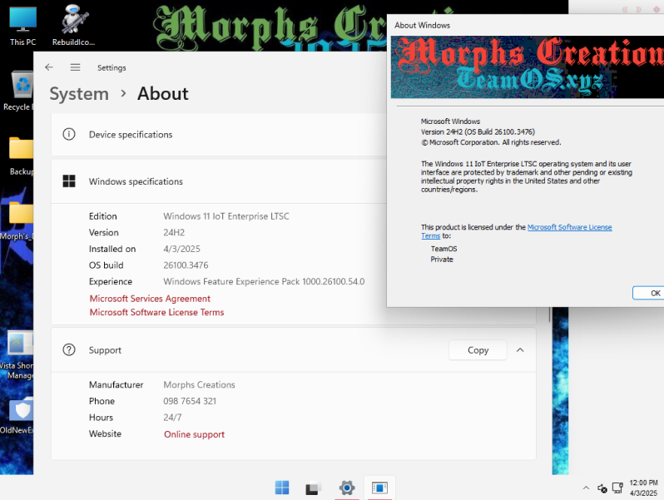Click Version 24H2 build line in About Windows
664x500 pixels.
(x=478, y=131)
